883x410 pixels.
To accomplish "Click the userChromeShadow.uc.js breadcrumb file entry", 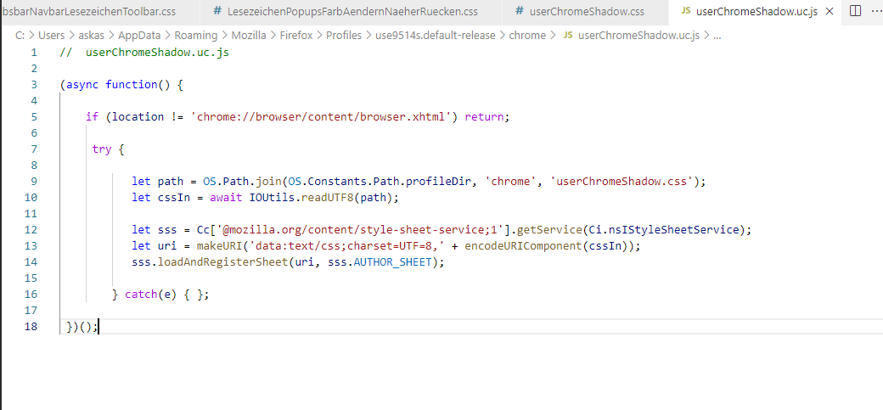I will click(x=638, y=36).
